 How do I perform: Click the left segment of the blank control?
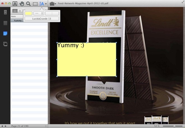(x=48, y=13)
